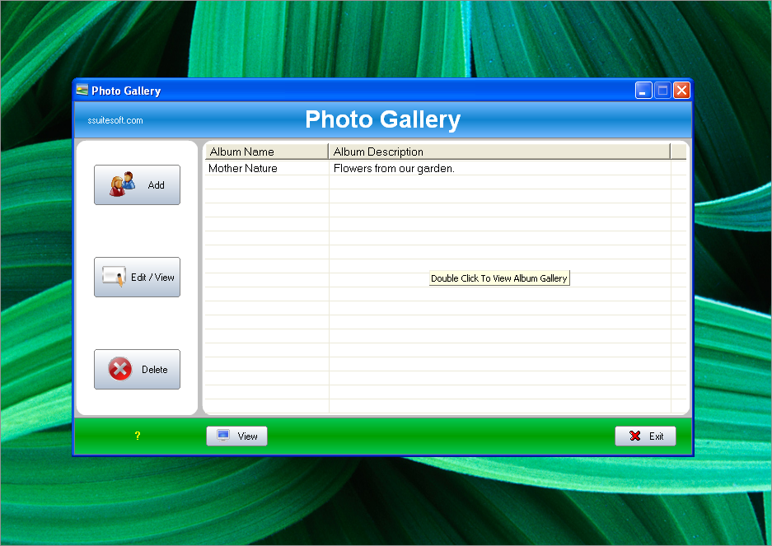772x546 pixels.
Task: Click the Photo Gallery title bar text
Action: tap(126, 91)
